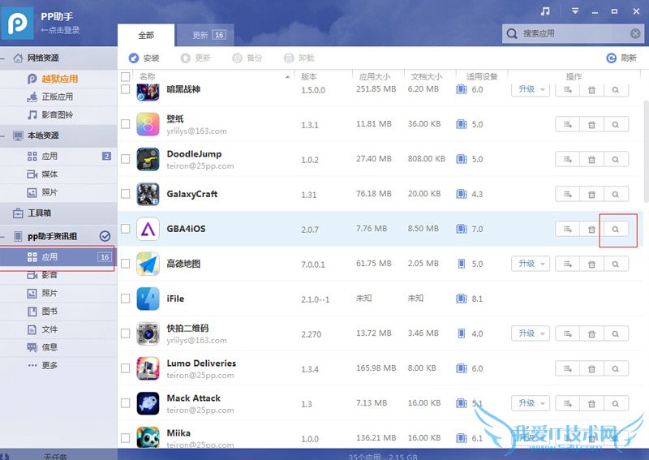Open 正版应用 in the sidebar
Viewport: 649px width, 460px height.
(58, 97)
